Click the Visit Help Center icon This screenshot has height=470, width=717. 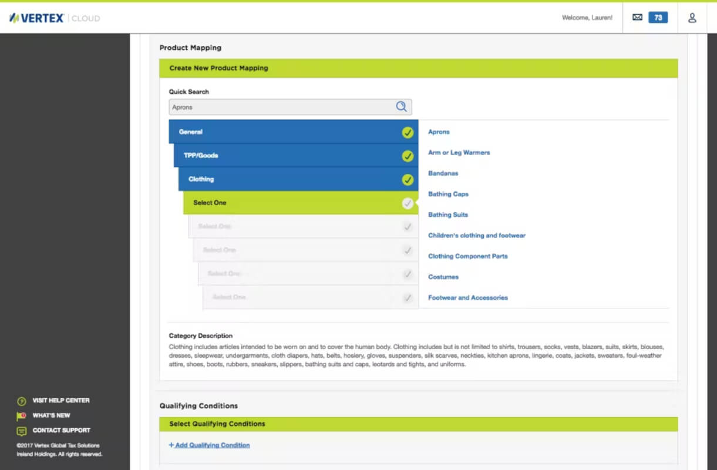pyautogui.click(x=22, y=401)
